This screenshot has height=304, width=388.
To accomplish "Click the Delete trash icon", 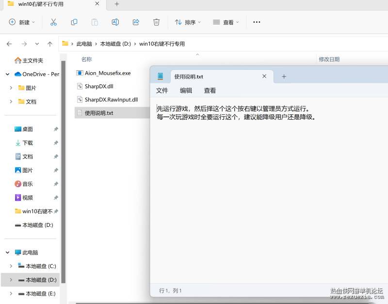I will click(x=156, y=22).
